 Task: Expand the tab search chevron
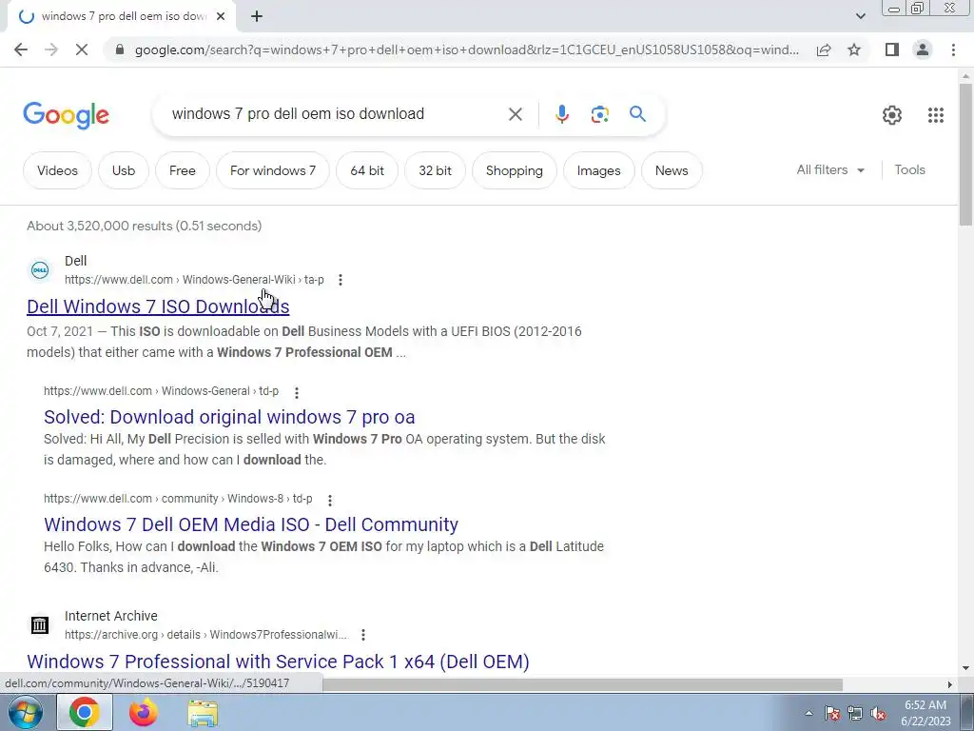coord(860,16)
